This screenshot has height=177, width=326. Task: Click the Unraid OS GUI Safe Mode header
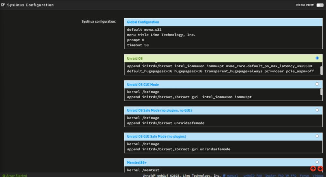tap(223, 137)
